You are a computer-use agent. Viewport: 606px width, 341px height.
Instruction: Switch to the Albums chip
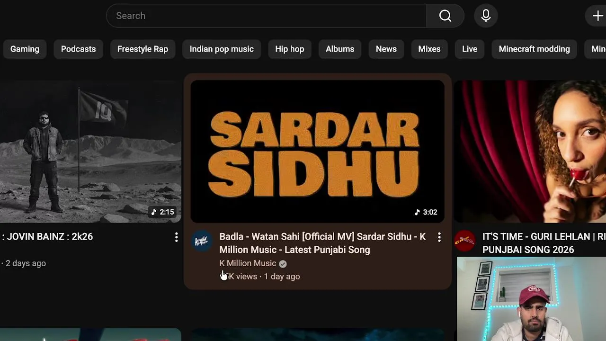(x=340, y=49)
